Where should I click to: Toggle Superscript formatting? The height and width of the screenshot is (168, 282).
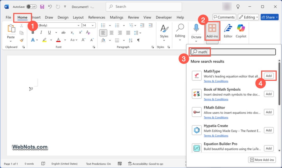pos(80,32)
